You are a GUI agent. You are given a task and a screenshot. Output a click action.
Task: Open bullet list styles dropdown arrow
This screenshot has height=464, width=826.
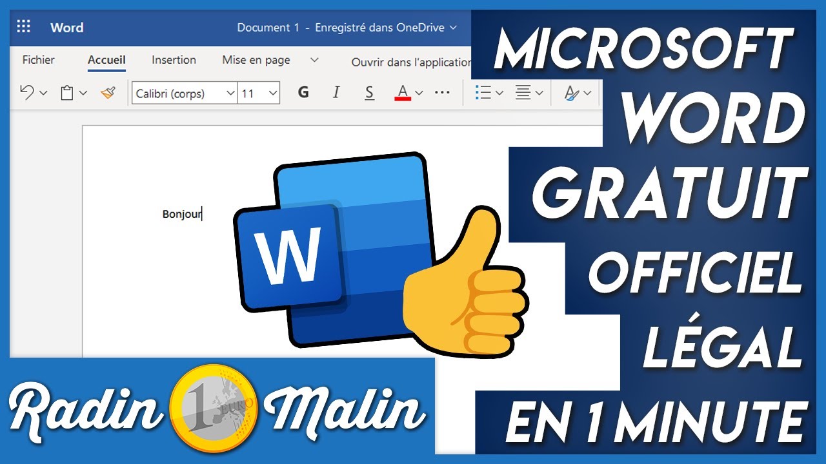[499, 93]
